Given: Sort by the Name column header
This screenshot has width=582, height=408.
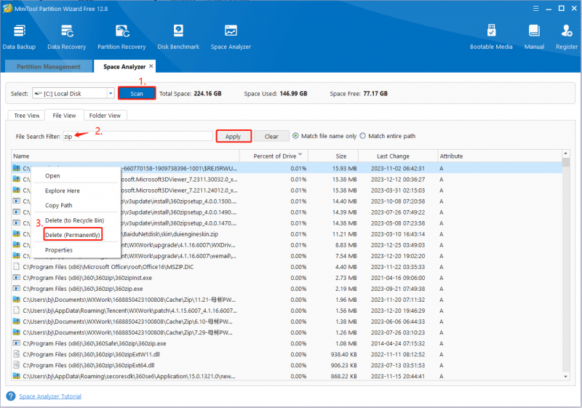Looking at the screenshot, I should (x=125, y=156).
